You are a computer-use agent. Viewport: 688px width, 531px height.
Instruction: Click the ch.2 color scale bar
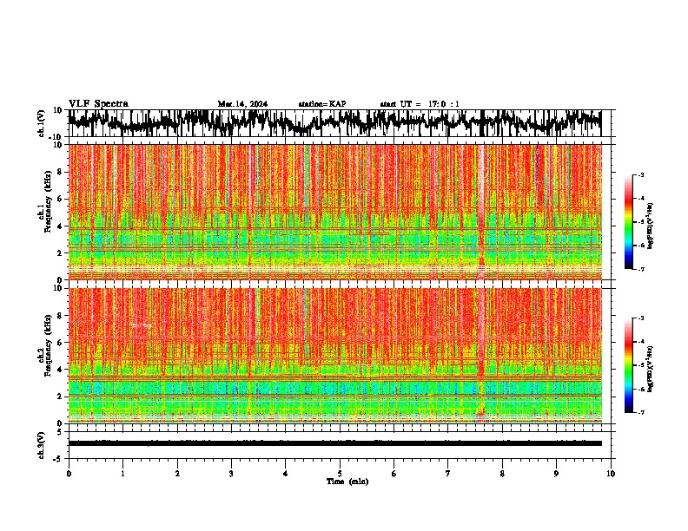628,365
